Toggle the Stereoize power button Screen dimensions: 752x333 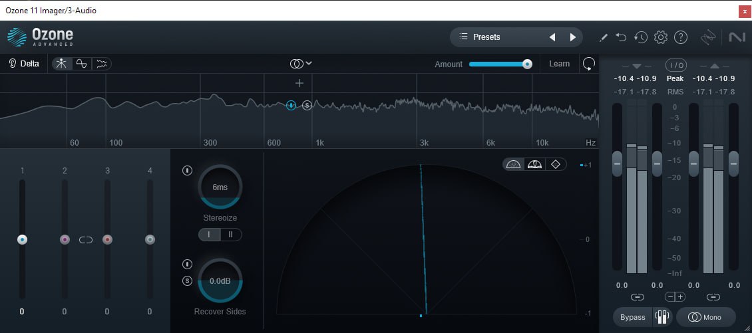point(187,171)
